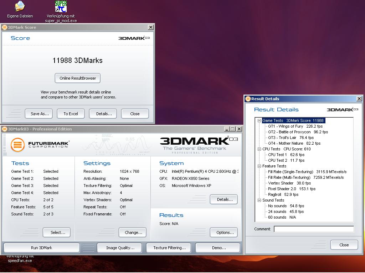Select Fill Rate (Multi-Texturing) row
Viewport: 365px width, 273px height.
(x=306, y=178)
